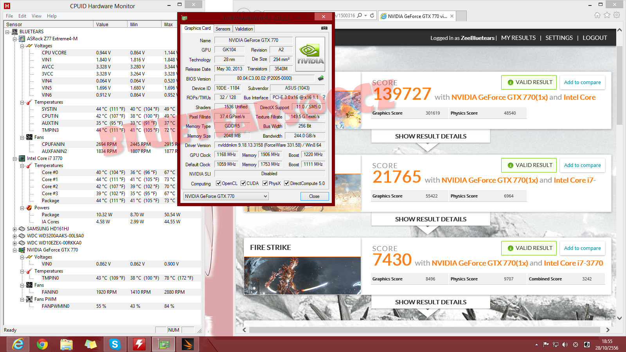
Task: Collapse the Powers node under Intel Core
Action: click(x=22, y=208)
